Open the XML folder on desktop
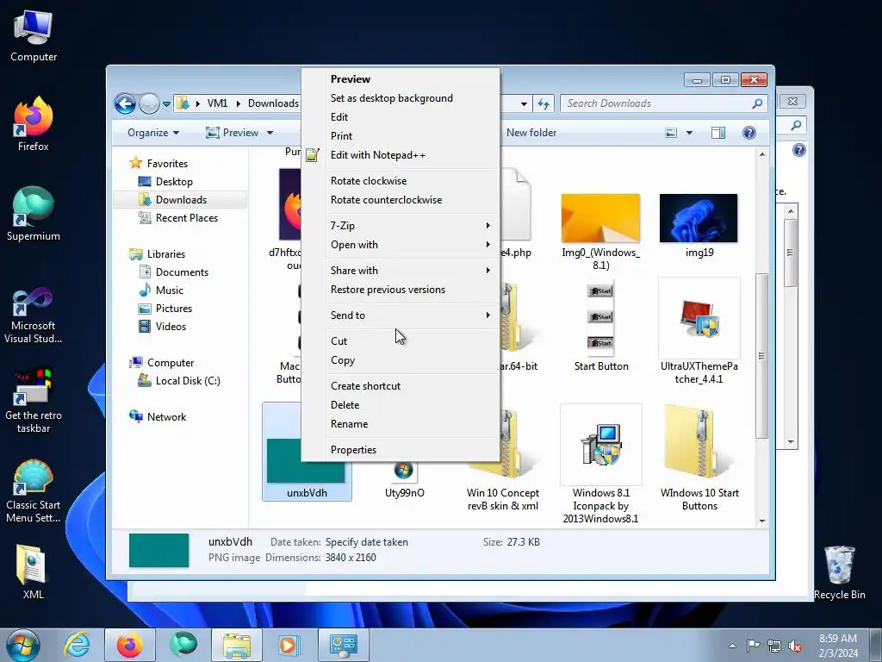 coord(34,572)
